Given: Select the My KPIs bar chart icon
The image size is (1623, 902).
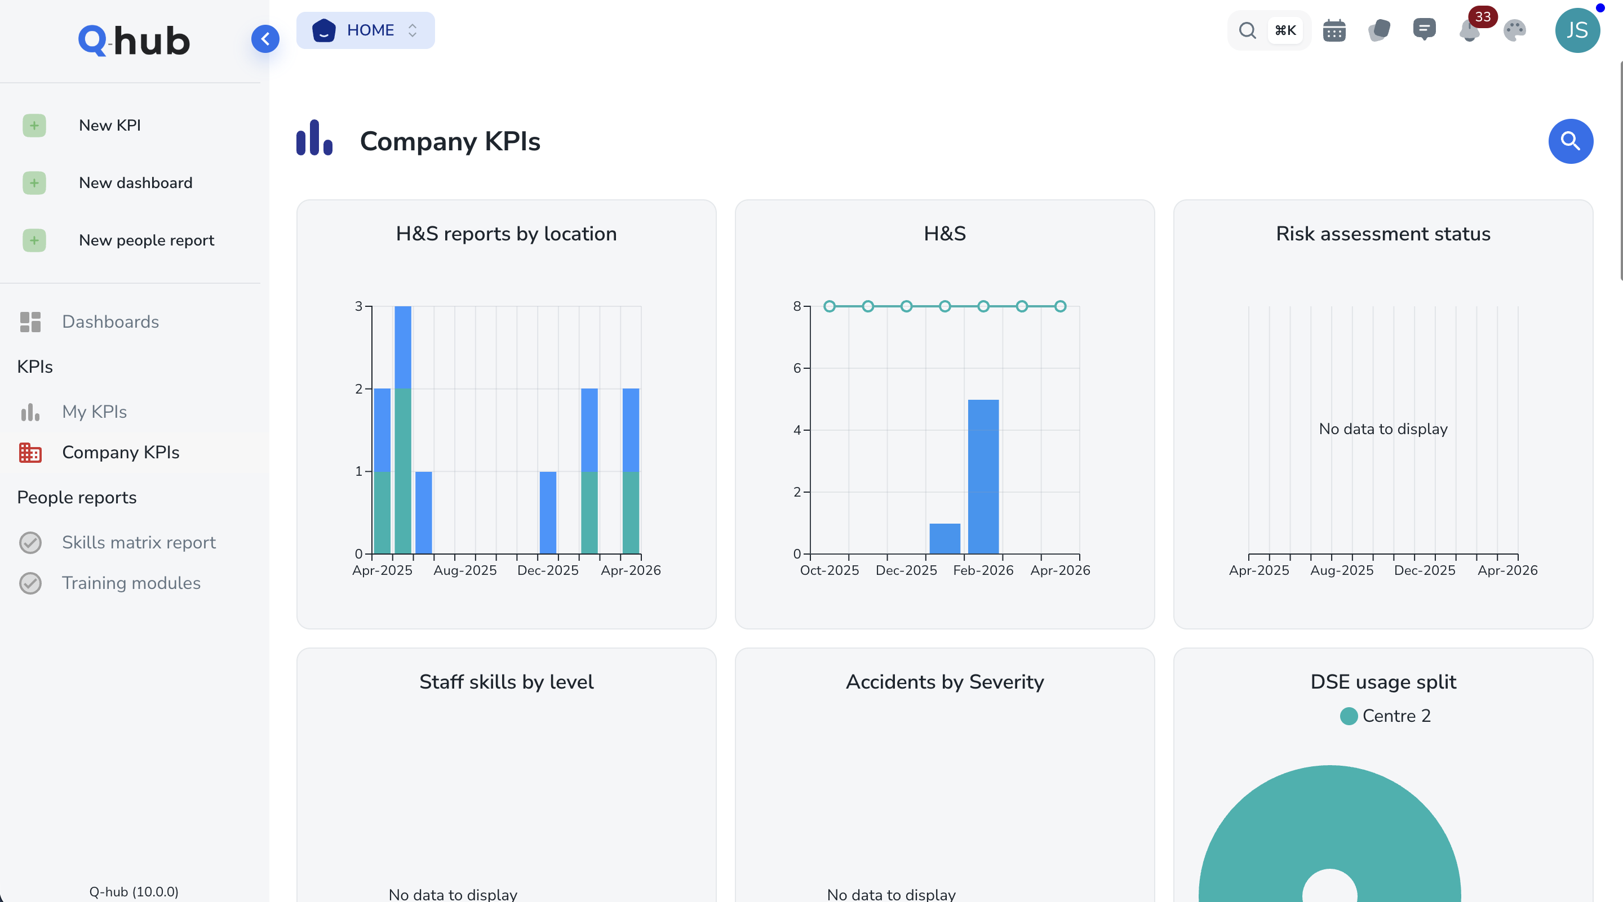Looking at the screenshot, I should coord(30,412).
